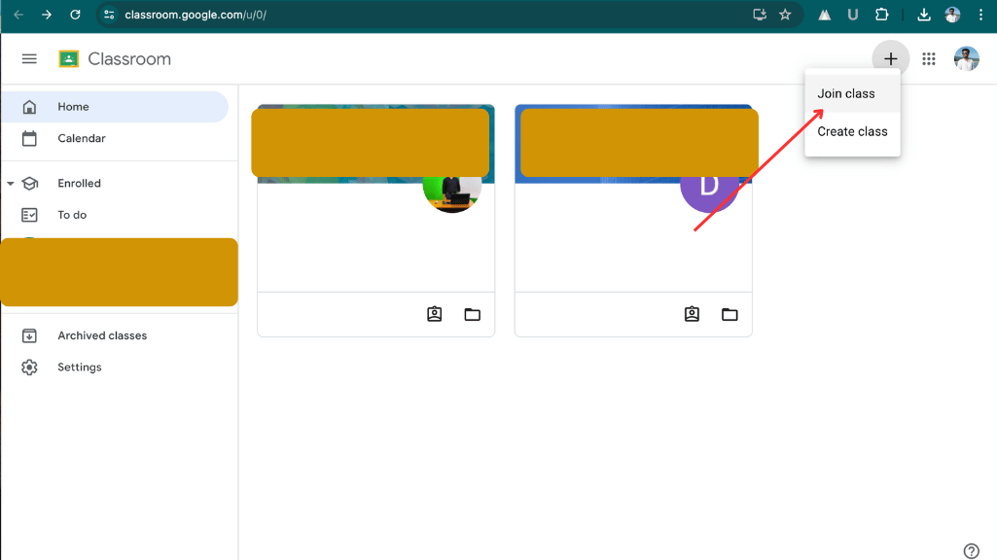
Task: Select Join class from the menu
Action: point(846,93)
